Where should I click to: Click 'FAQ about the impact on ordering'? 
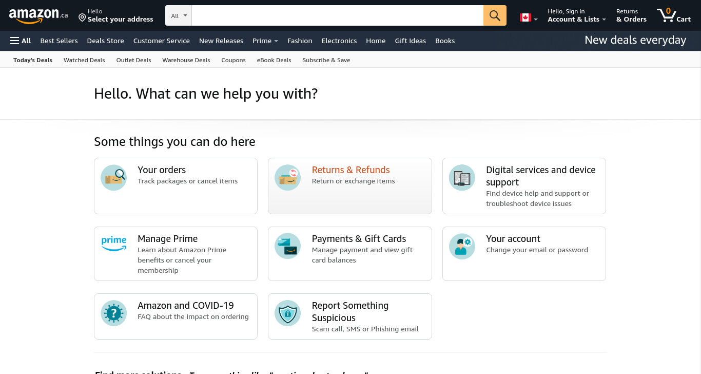coord(193,316)
